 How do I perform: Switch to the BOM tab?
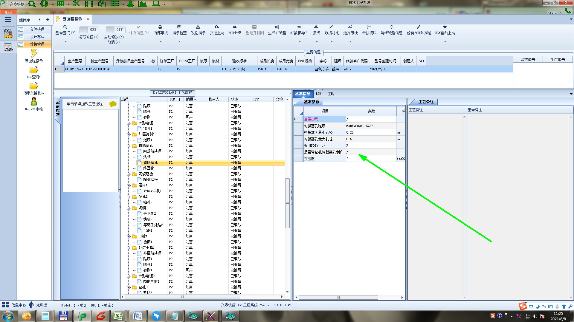pos(318,94)
